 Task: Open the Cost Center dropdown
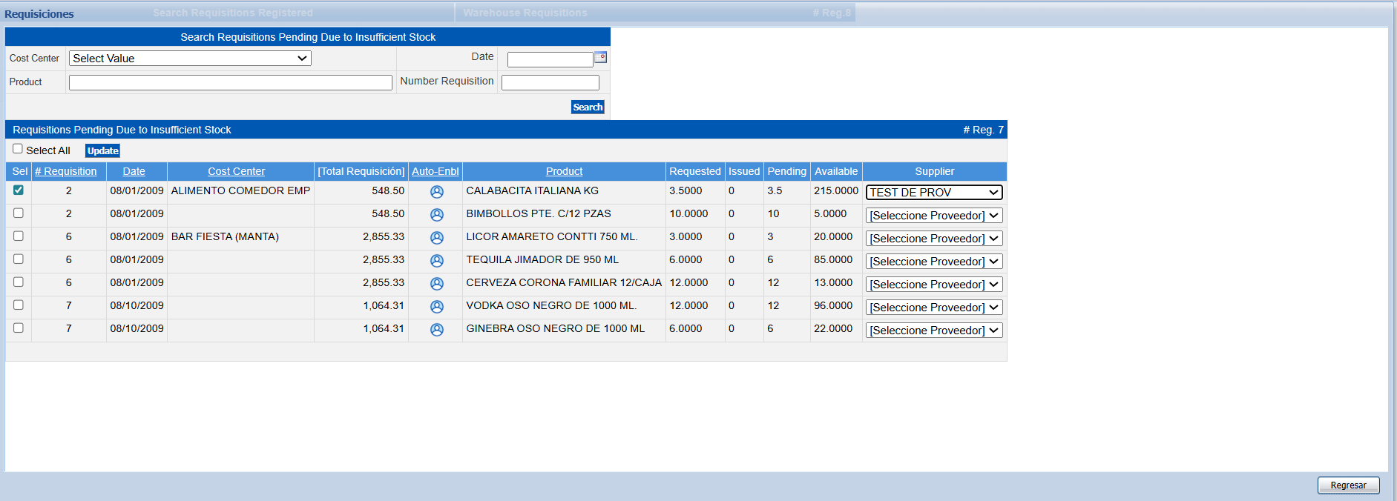(190, 59)
